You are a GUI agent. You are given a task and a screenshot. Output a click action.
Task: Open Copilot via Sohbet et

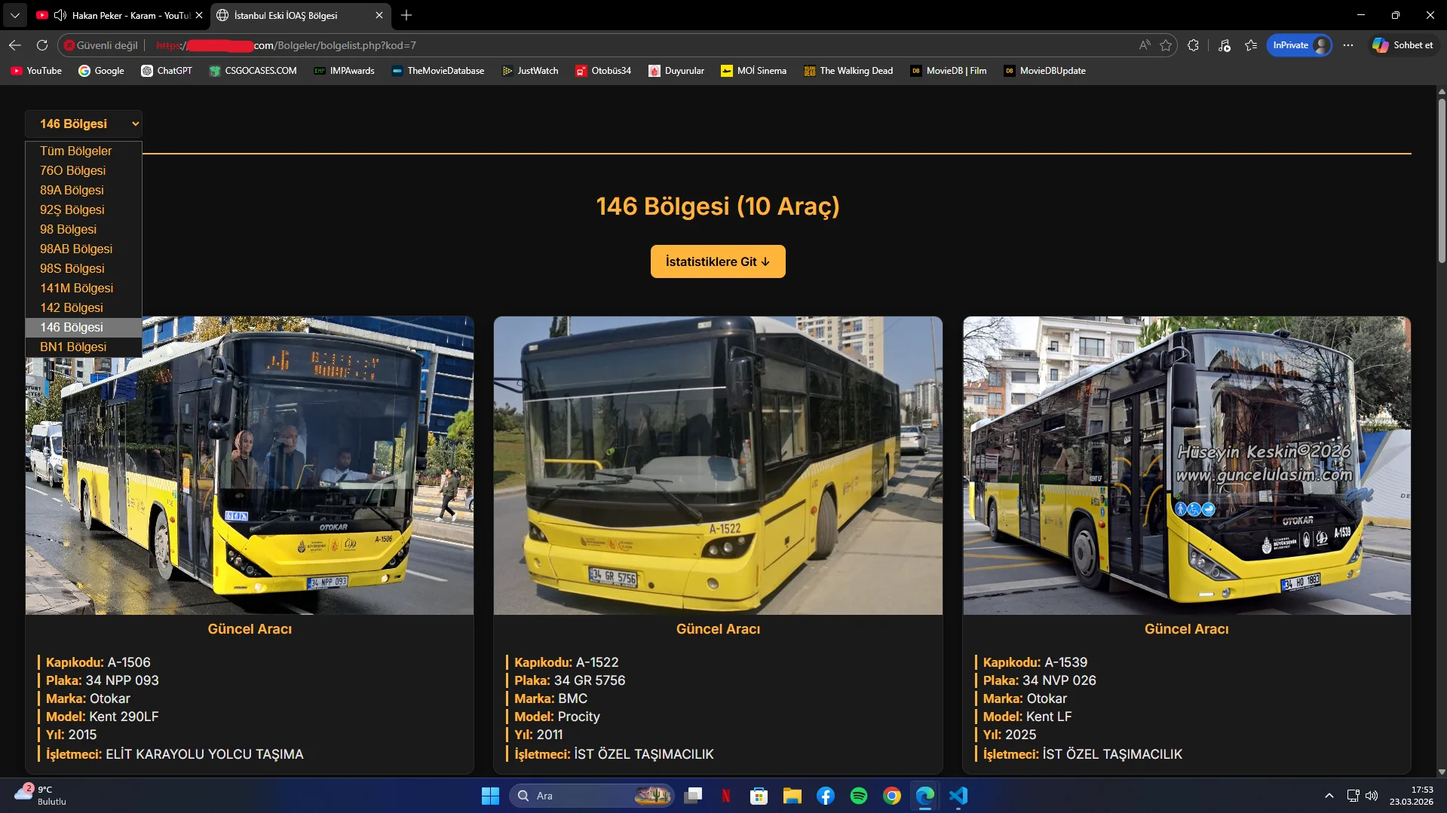(x=1402, y=44)
